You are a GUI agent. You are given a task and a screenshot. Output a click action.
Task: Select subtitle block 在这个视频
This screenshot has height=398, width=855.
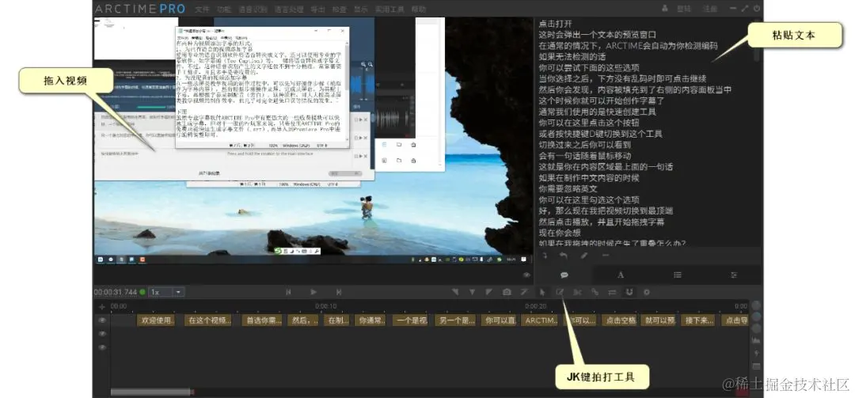[x=208, y=320]
